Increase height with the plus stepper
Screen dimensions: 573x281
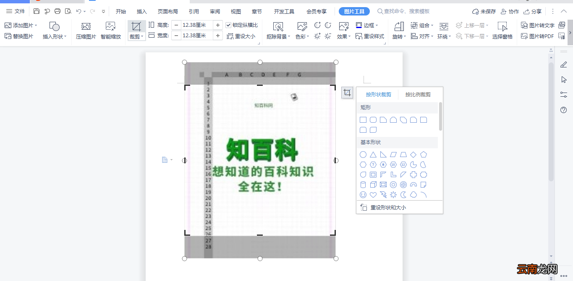pos(218,25)
